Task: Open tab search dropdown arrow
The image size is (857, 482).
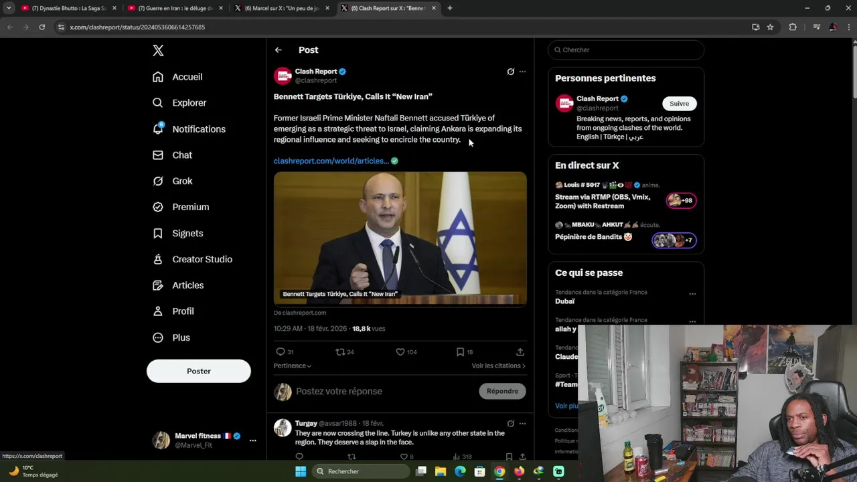Action: point(9,8)
